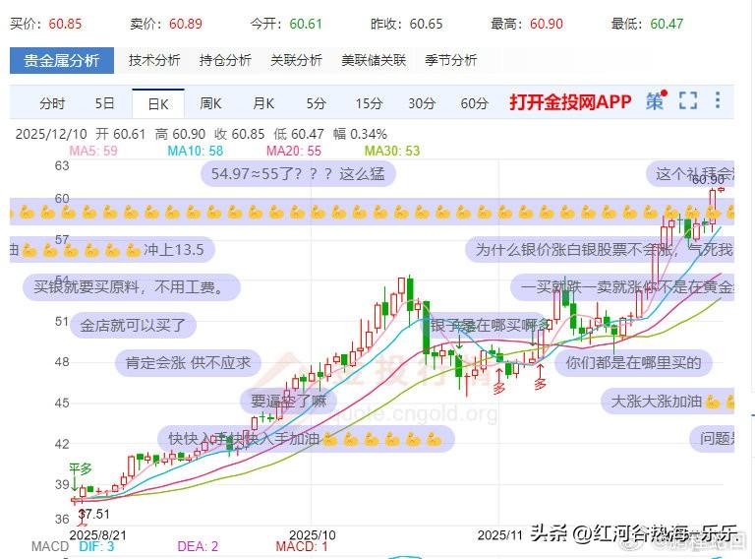
Task: Click the MACD: 1 value in red
Action: coord(302,546)
